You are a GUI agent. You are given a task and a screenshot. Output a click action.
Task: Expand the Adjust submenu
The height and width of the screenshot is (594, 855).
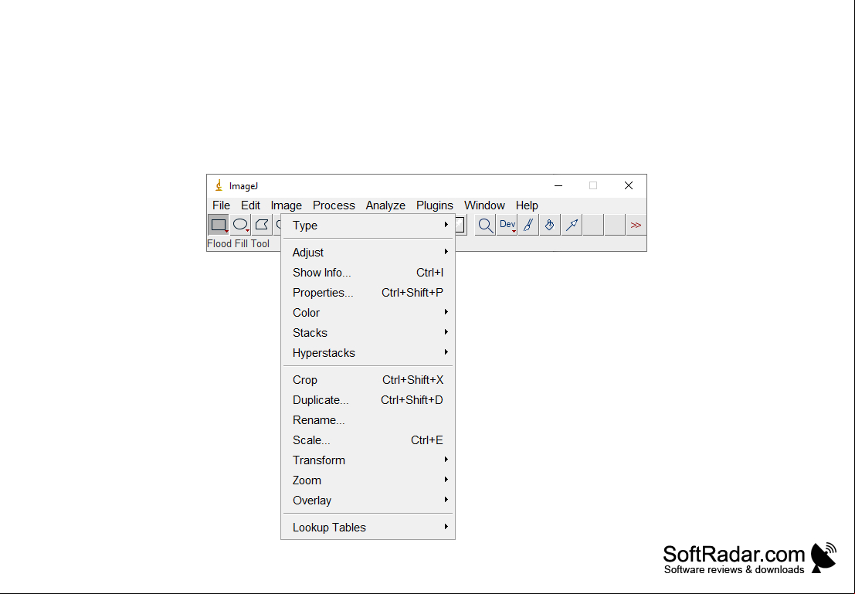368,253
